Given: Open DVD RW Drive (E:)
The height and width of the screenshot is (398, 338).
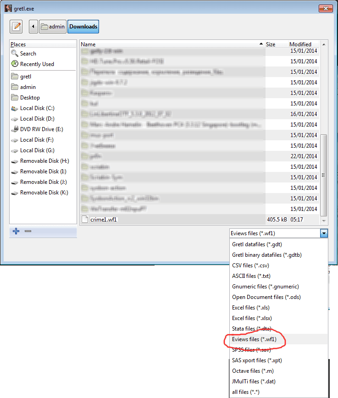Looking at the screenshot, I should [x=41, y=129].
